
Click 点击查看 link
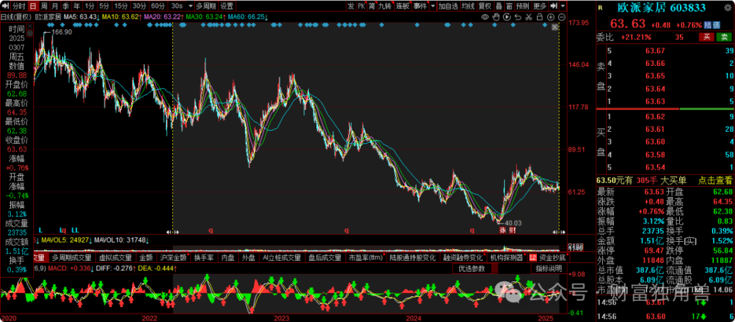[716, 180]
